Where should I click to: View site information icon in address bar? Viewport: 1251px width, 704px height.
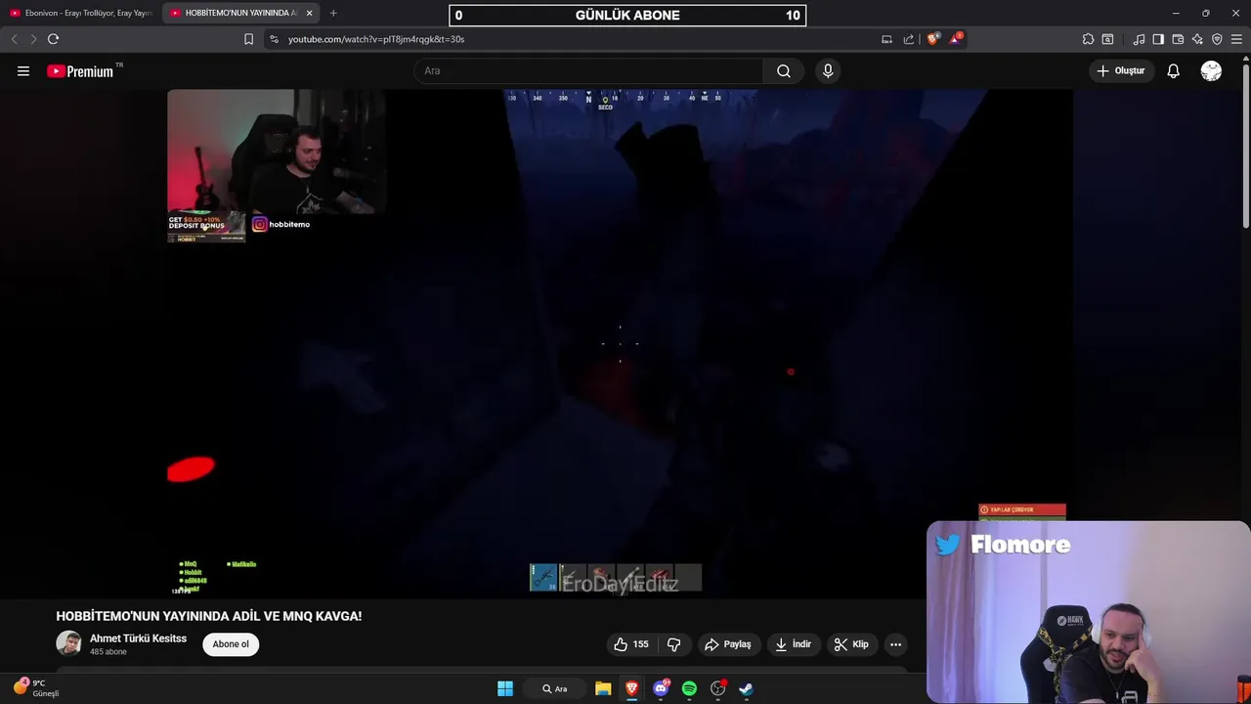(x=274, y=39)
